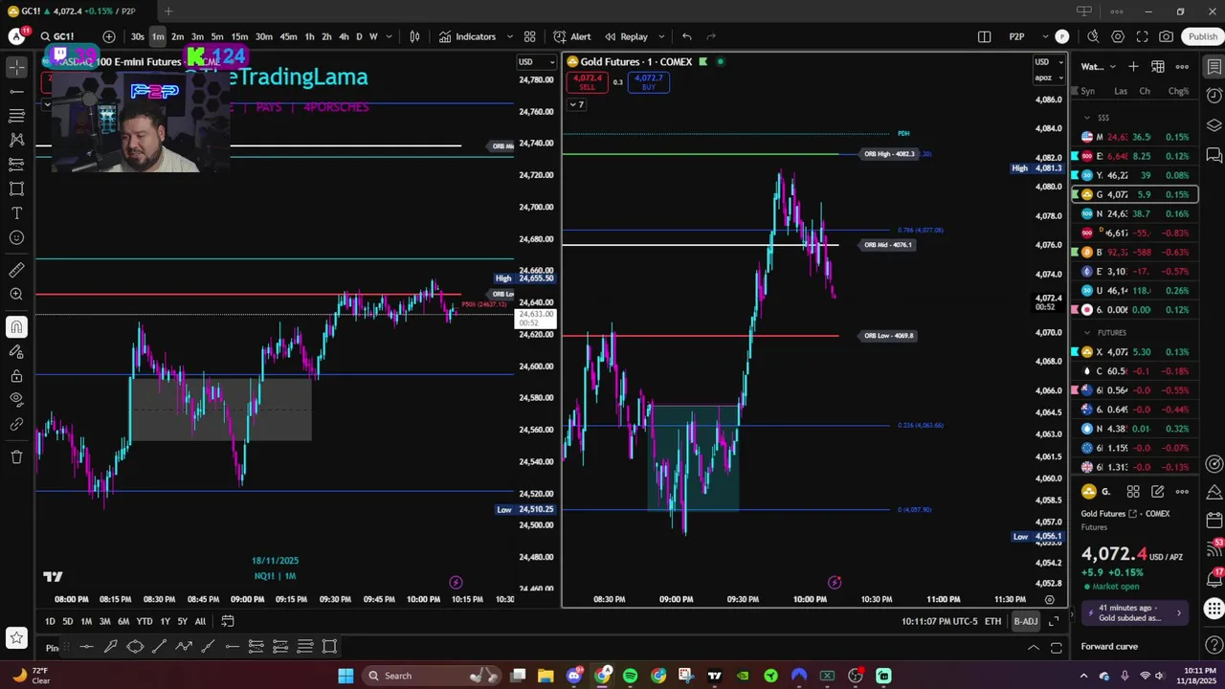Open the go to date calendar icon
Viewport: 1225px width, 689px height.
(x=228, y=621)
